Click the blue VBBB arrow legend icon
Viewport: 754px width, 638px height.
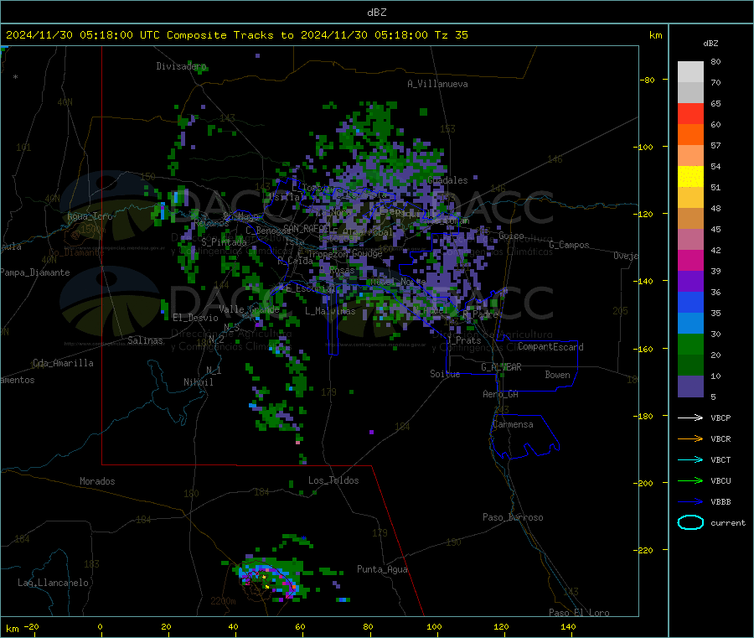(690, 501)
